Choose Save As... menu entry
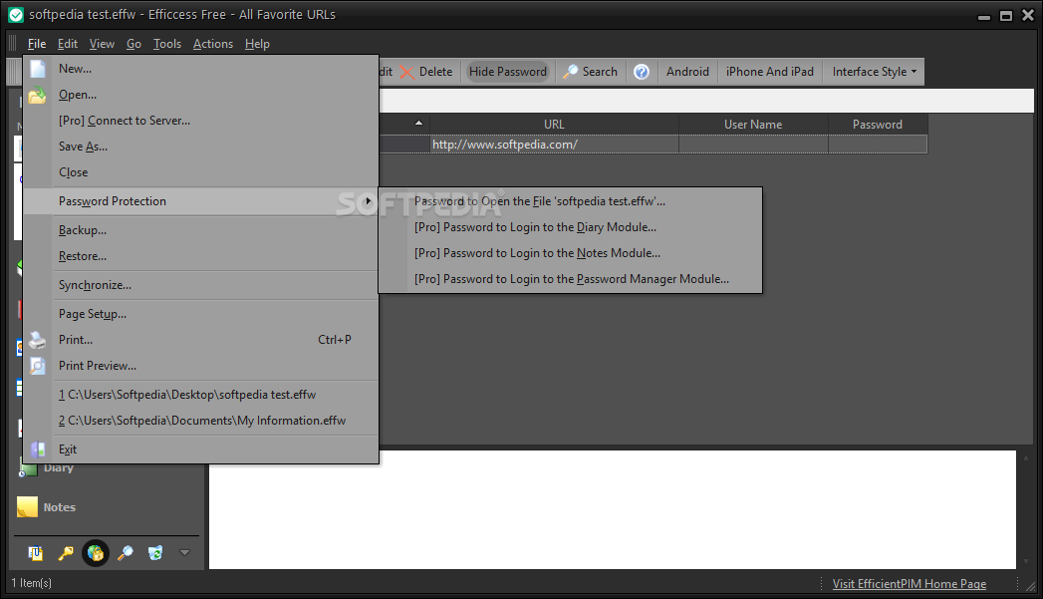The width and height of the screenshot is (1043, 599). coord(201,148)
